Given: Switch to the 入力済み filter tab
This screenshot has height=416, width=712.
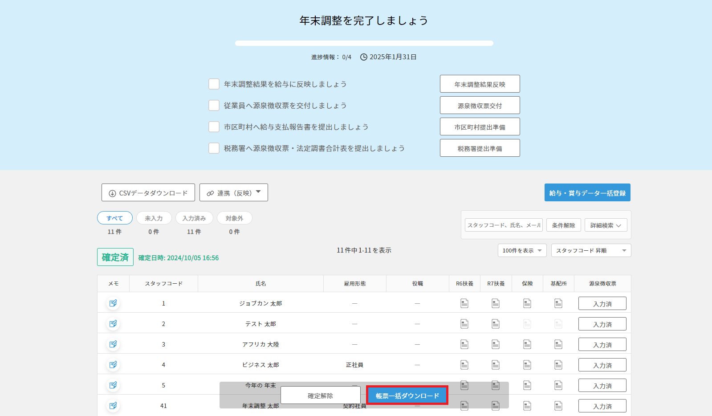Looking at the screenshot, I should click(194, 218).
